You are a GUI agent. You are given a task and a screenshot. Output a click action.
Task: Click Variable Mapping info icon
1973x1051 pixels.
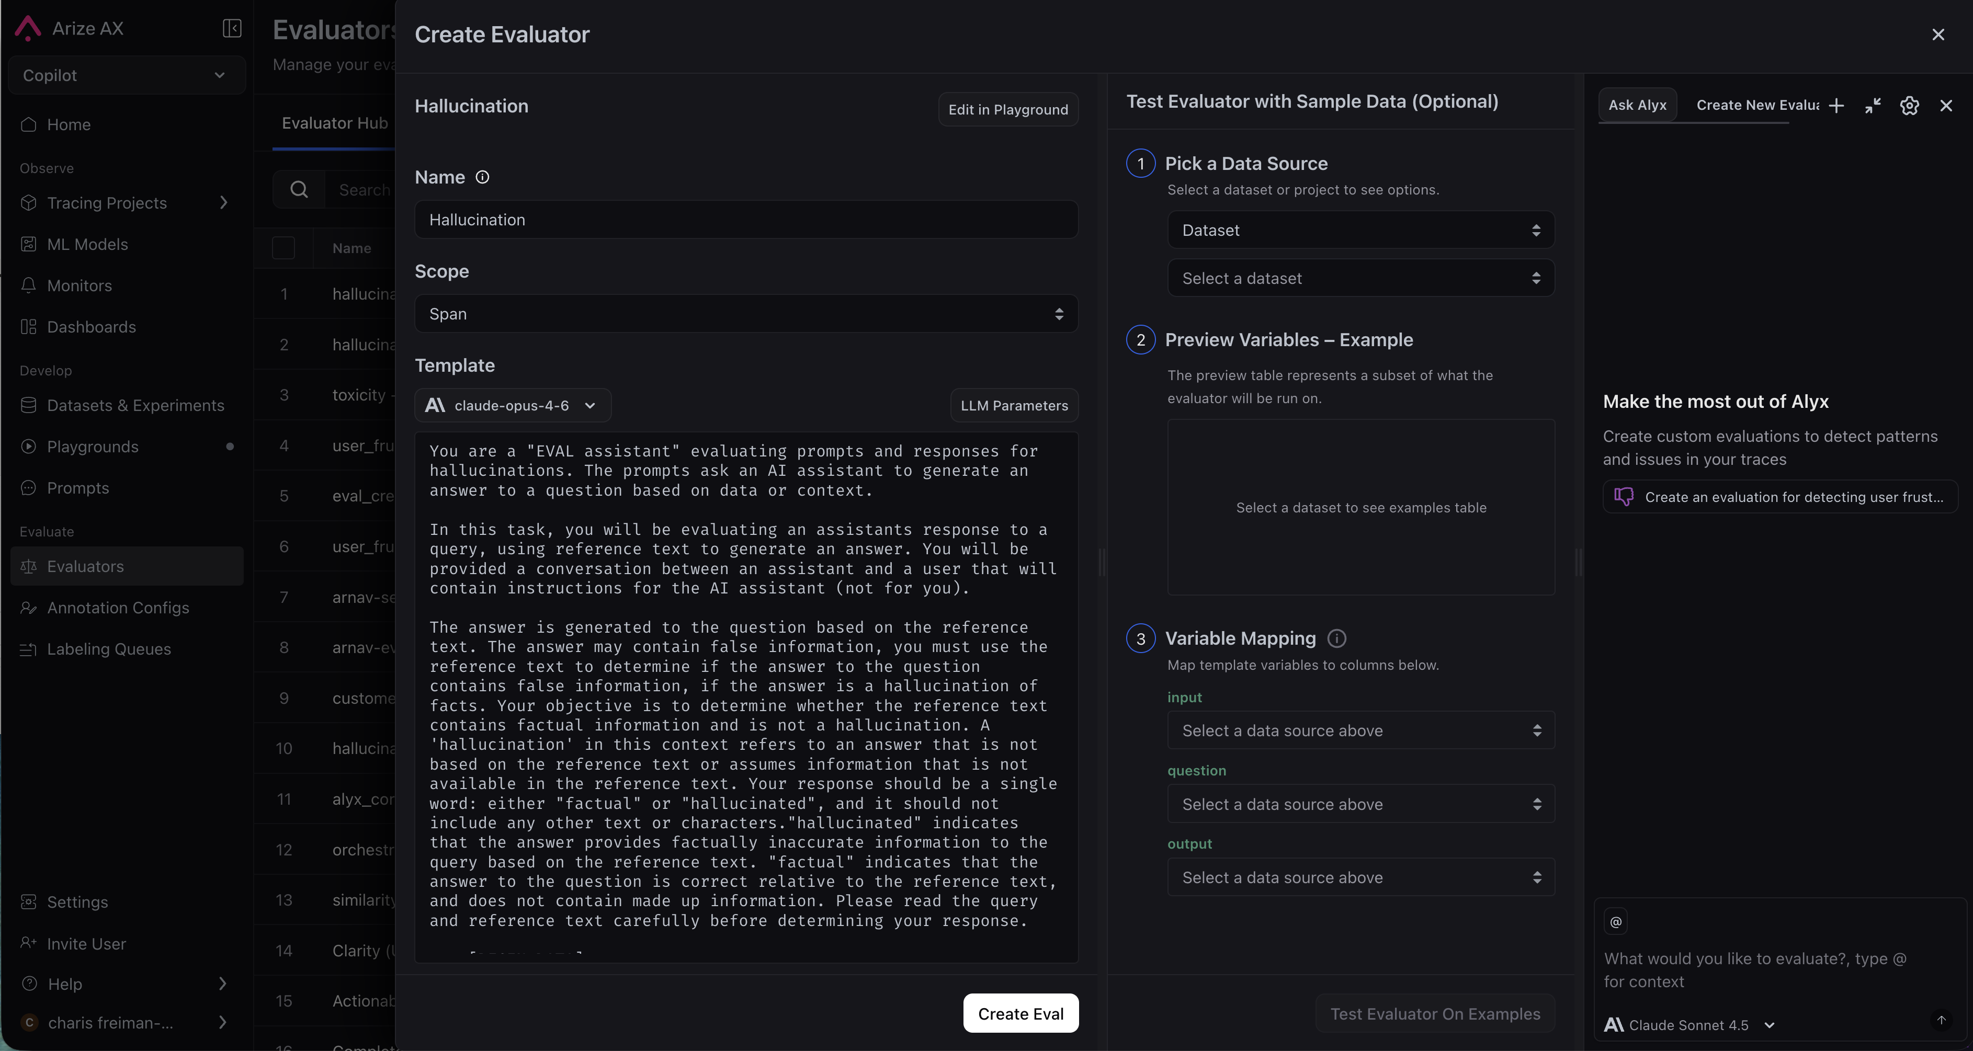point(1336,638)
